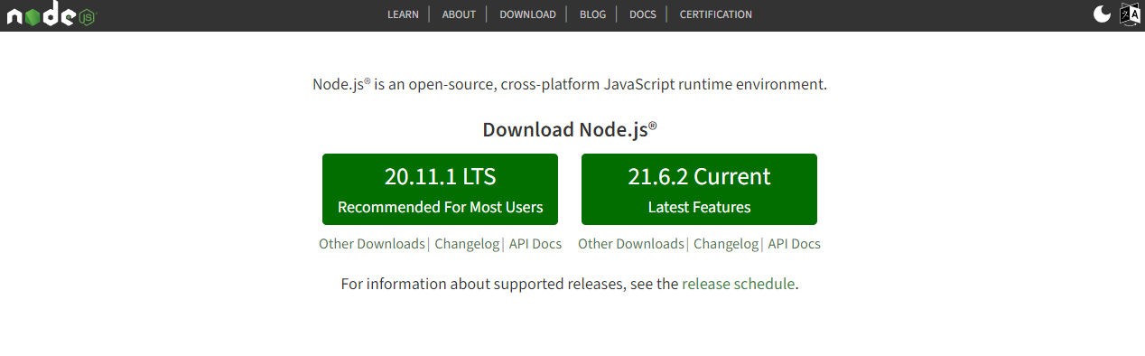
Task: Open API Docs under the LTS button
Action: click(x=535, y=244)
